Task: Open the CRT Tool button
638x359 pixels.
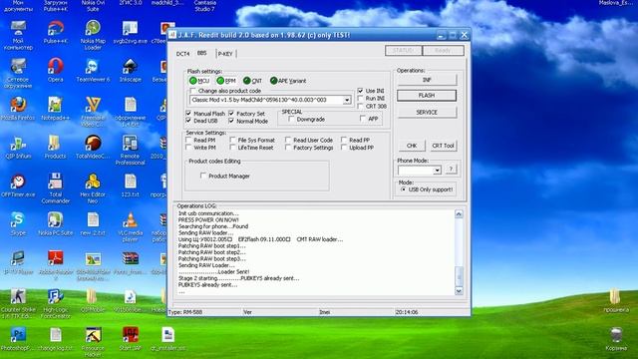Action: pyautogui.click(x=443, y=146)
